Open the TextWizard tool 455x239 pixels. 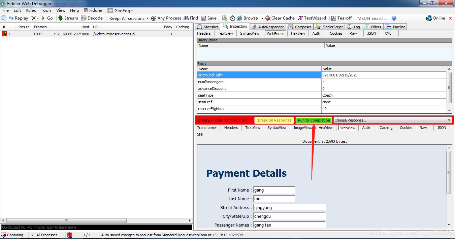[312, 18]
